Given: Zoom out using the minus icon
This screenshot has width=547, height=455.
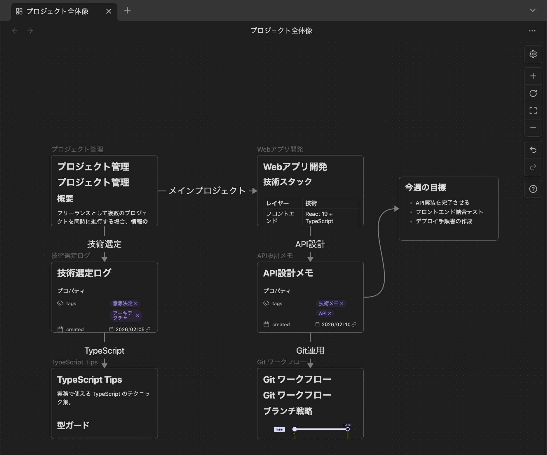Looking at the screenshot, I should pyautogui.click(x=533, y=128).
